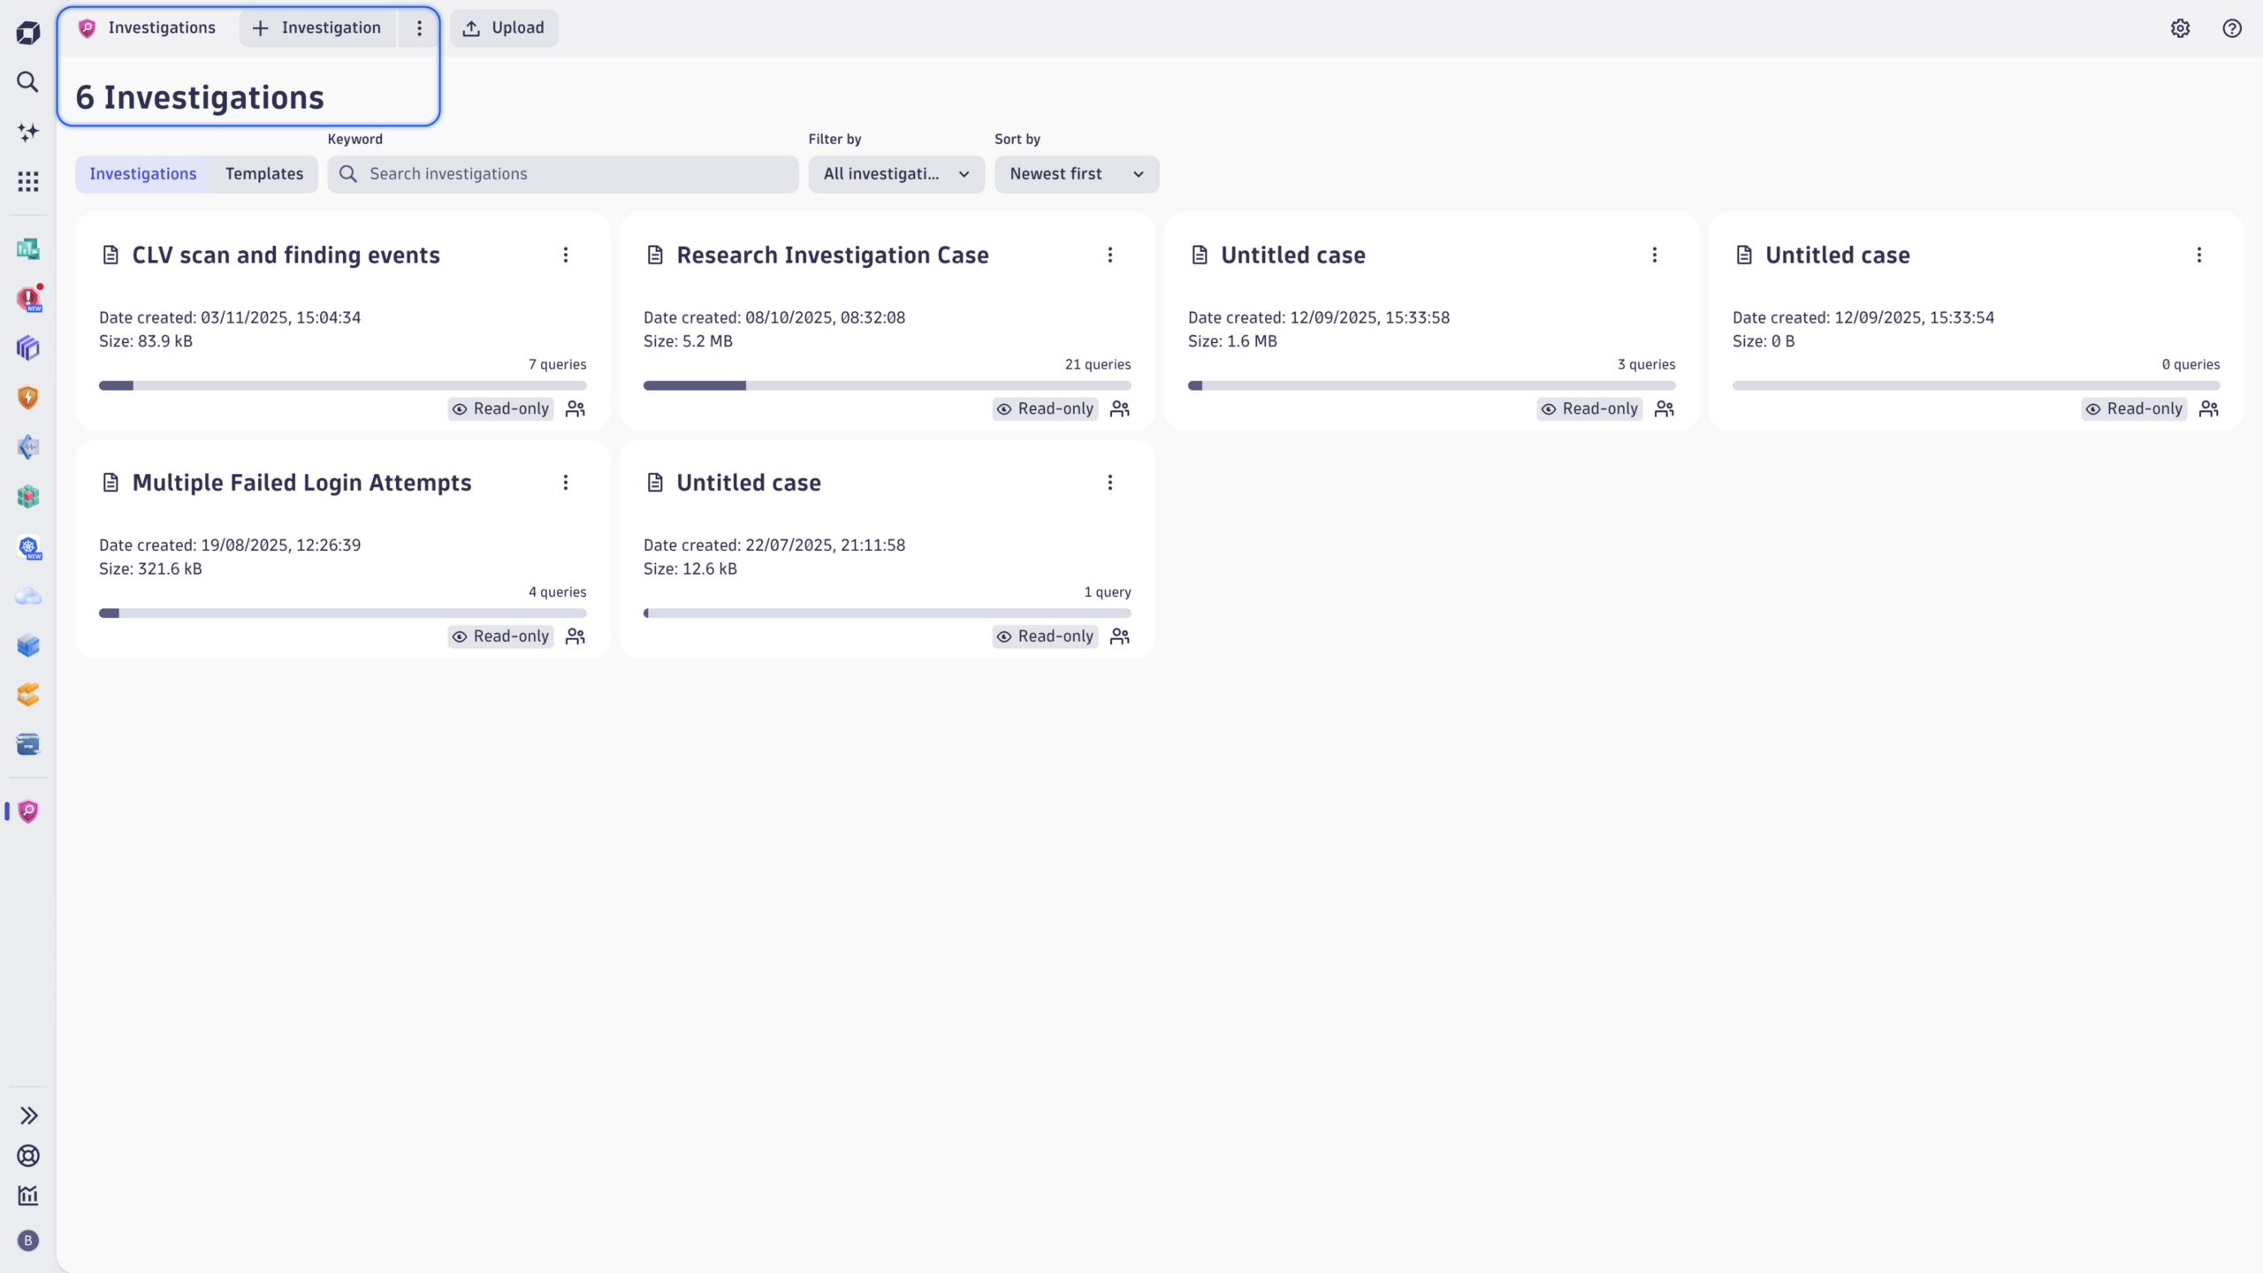
Task: Create a new case with the Investigation button
Action: (316, 27)
